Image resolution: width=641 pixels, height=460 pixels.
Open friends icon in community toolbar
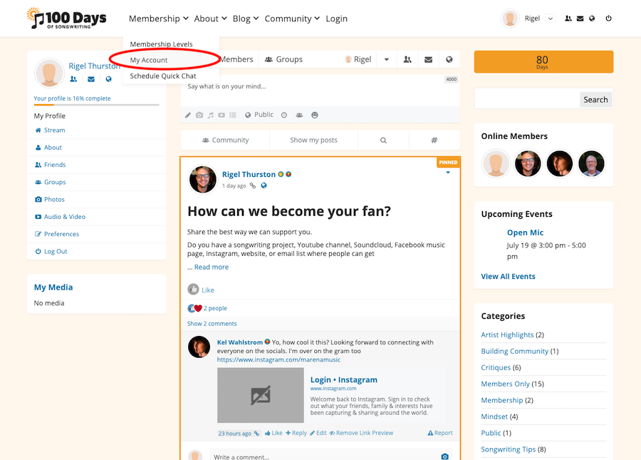[x=407, y=60]
